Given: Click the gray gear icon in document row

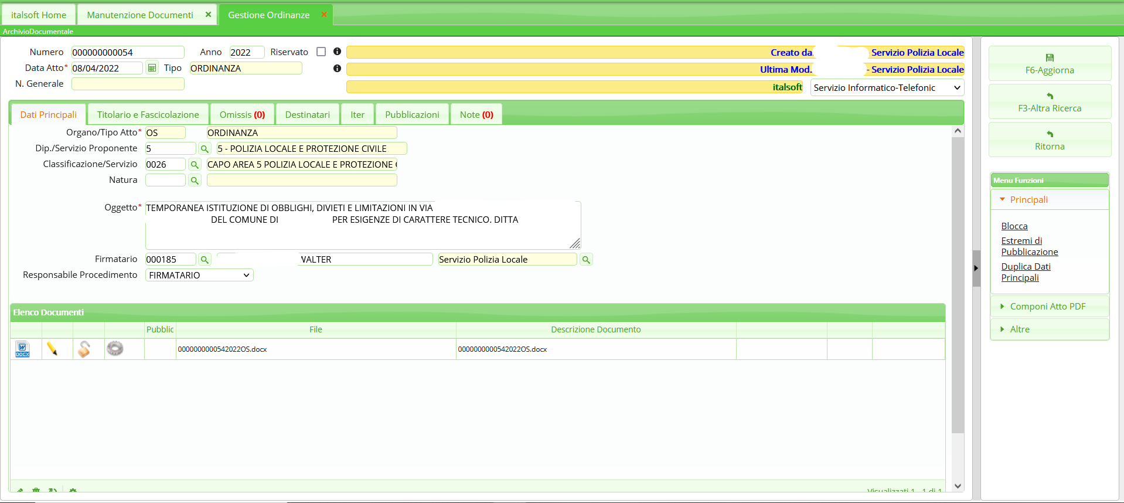Looking at the screenshot, I should point(115,349).
